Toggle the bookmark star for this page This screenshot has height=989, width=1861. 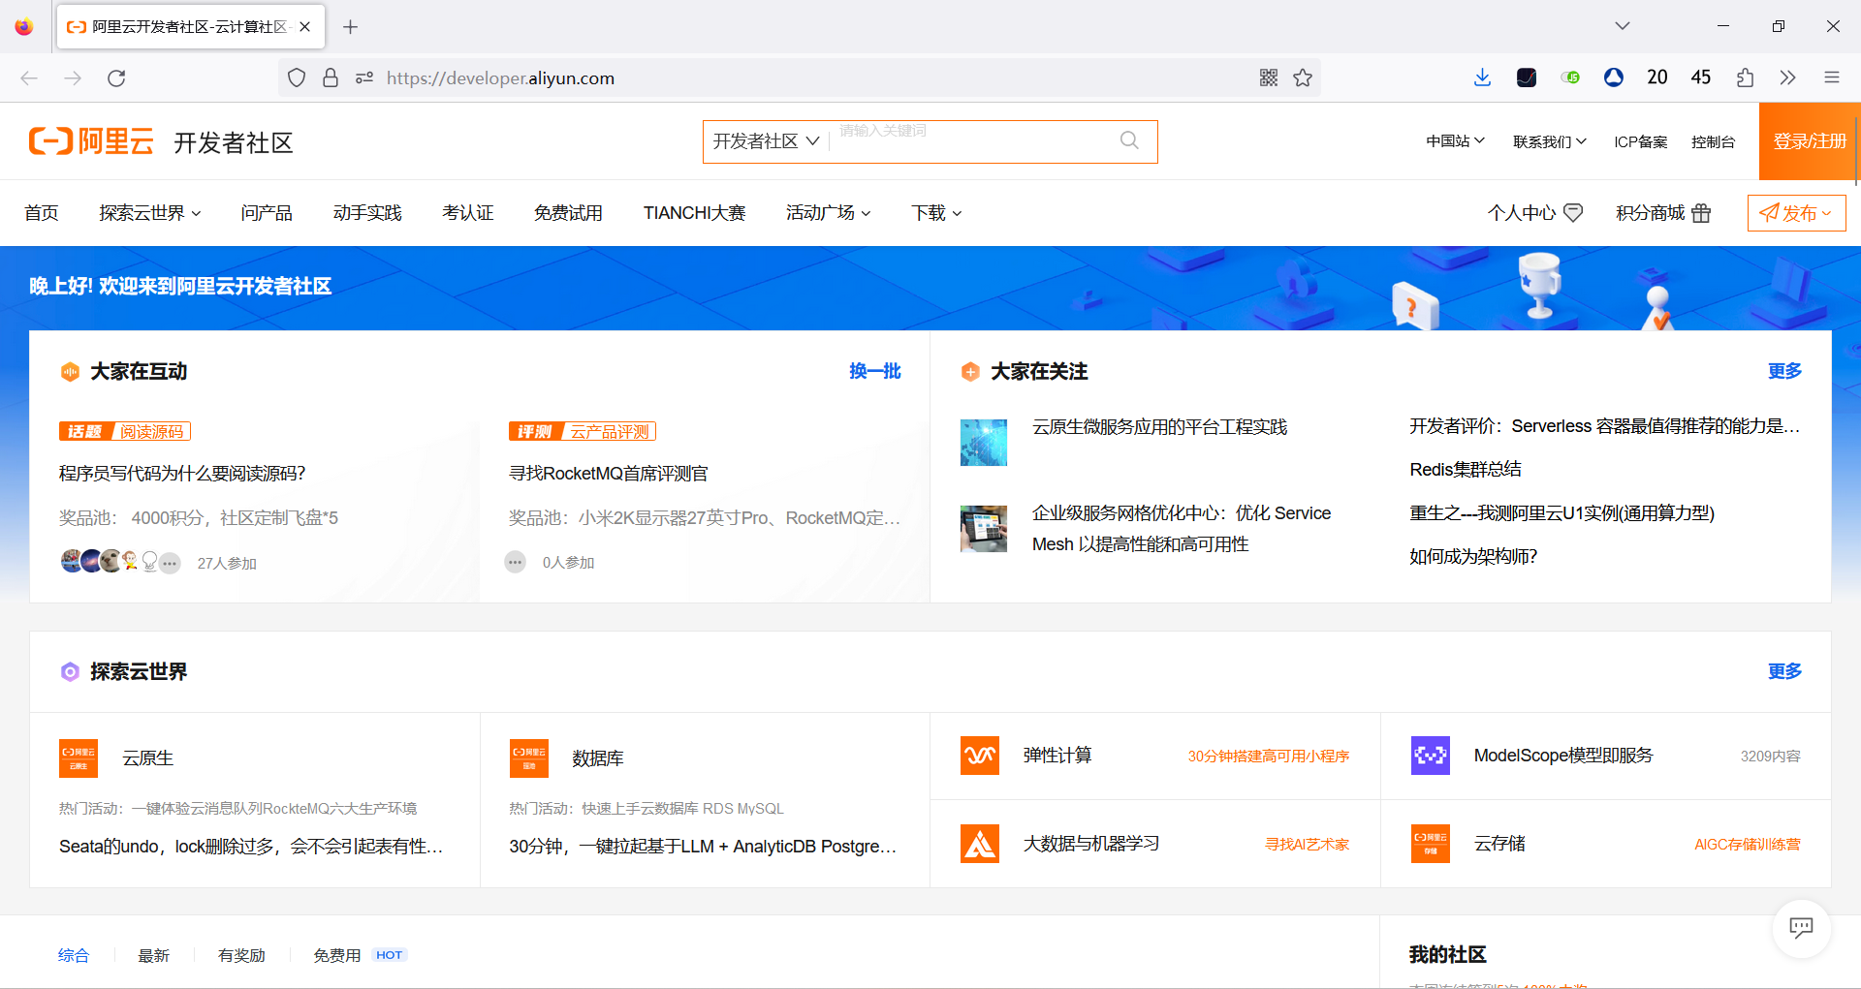[1303, 77]
